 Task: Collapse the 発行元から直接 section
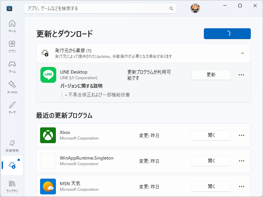243,53
